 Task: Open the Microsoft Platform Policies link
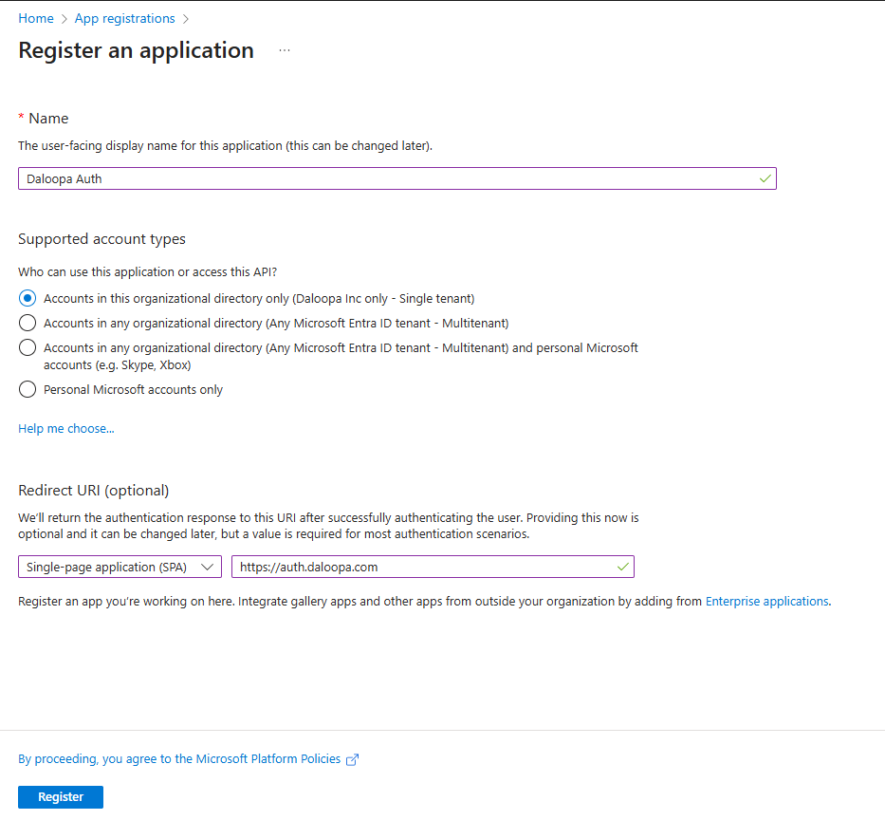click(x=179, y=759)
